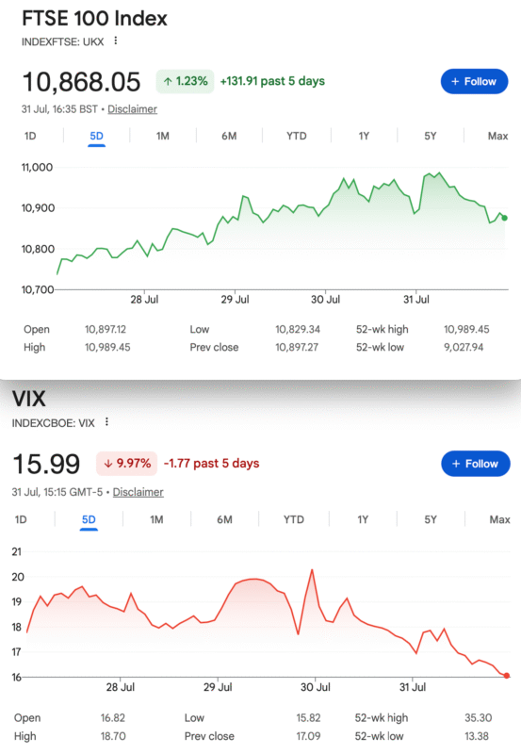Show Max range for FTSE 100

point(497,136)
